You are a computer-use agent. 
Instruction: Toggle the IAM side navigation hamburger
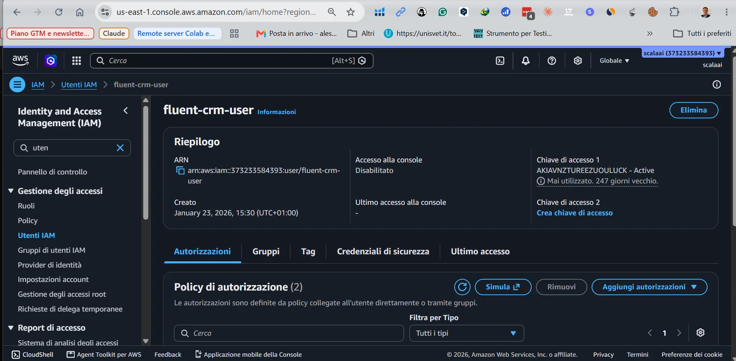[x=17, y=85]
